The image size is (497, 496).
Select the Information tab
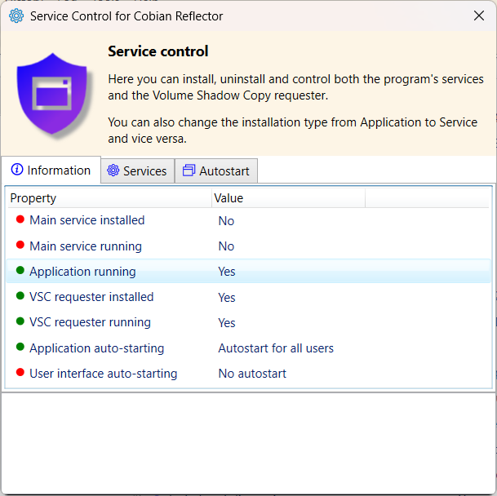pos(51,170)
